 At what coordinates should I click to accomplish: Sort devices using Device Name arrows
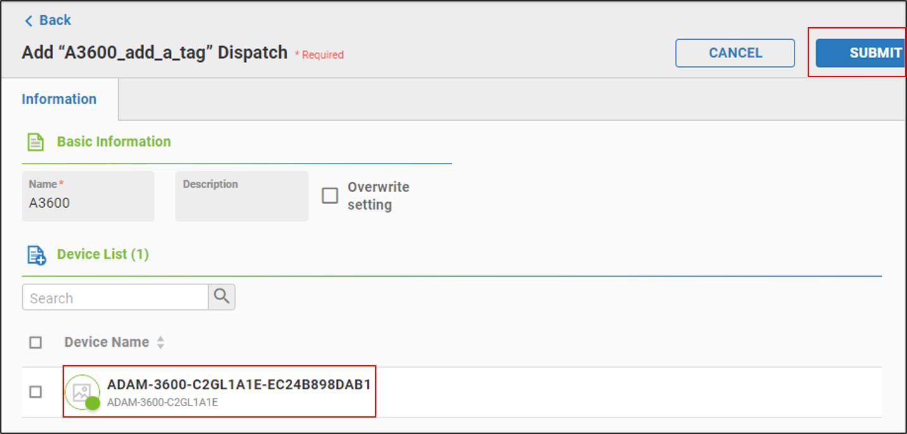(x=161, y=342)
